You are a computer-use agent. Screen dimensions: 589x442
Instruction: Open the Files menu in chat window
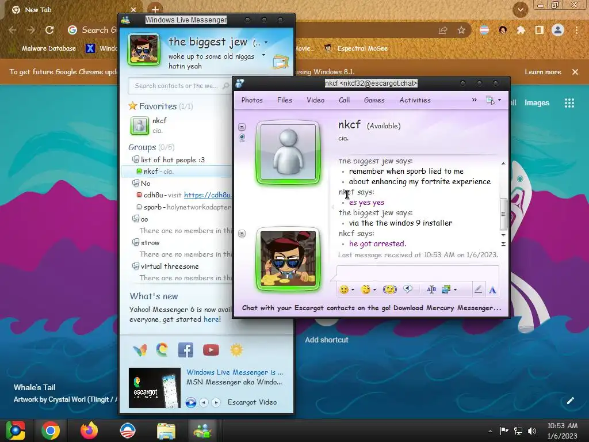click(285, 100)
